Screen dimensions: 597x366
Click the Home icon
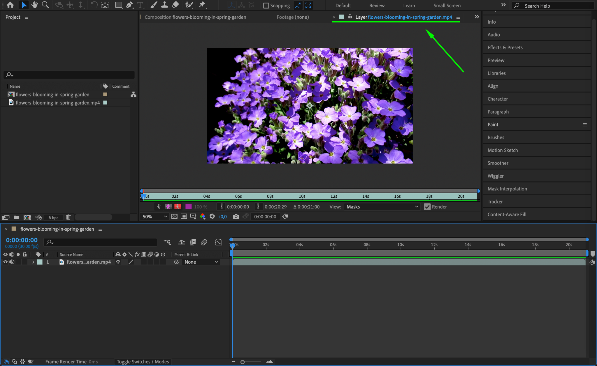(10, 5)
